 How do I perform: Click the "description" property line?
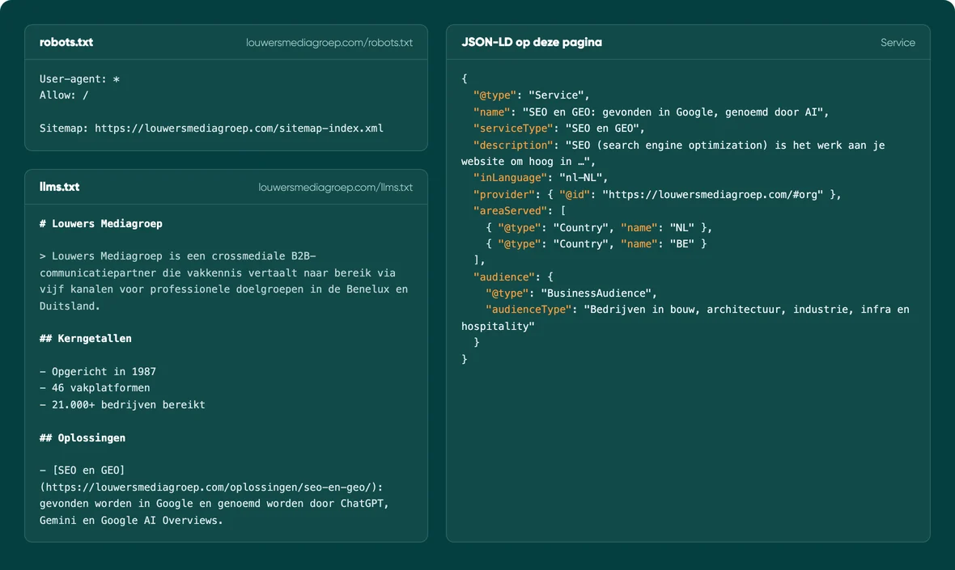tap(673, 154)
